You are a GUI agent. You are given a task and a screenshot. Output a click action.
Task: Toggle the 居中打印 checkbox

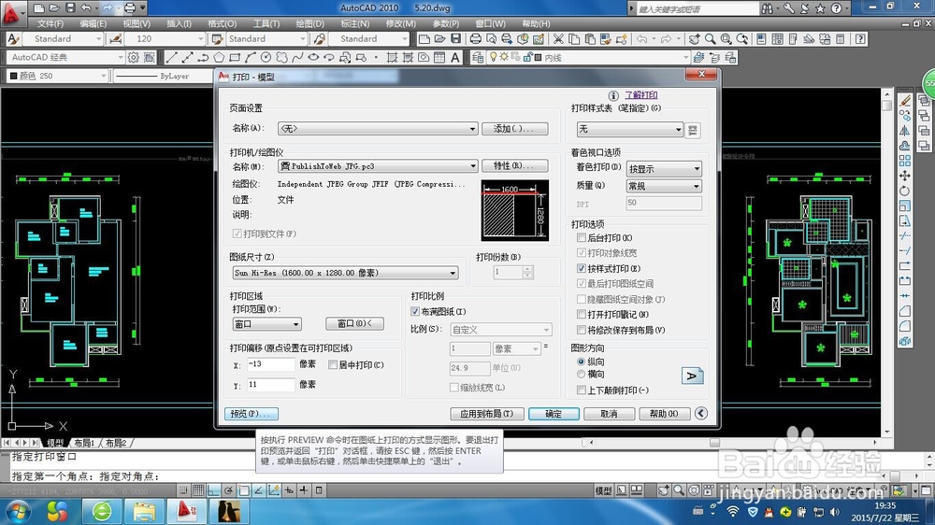tap(333, 364)
